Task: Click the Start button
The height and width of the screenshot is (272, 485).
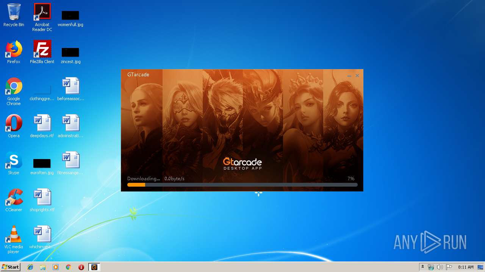Action: (x=10, y=267)
